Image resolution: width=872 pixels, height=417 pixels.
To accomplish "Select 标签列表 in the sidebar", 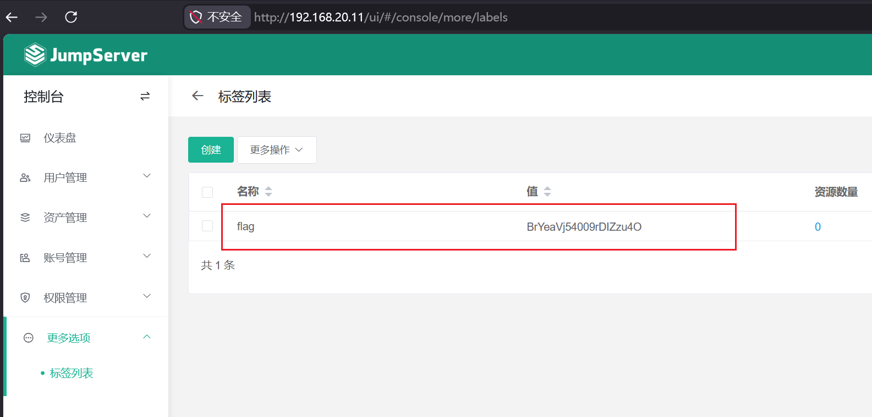I will coord(72,373).
